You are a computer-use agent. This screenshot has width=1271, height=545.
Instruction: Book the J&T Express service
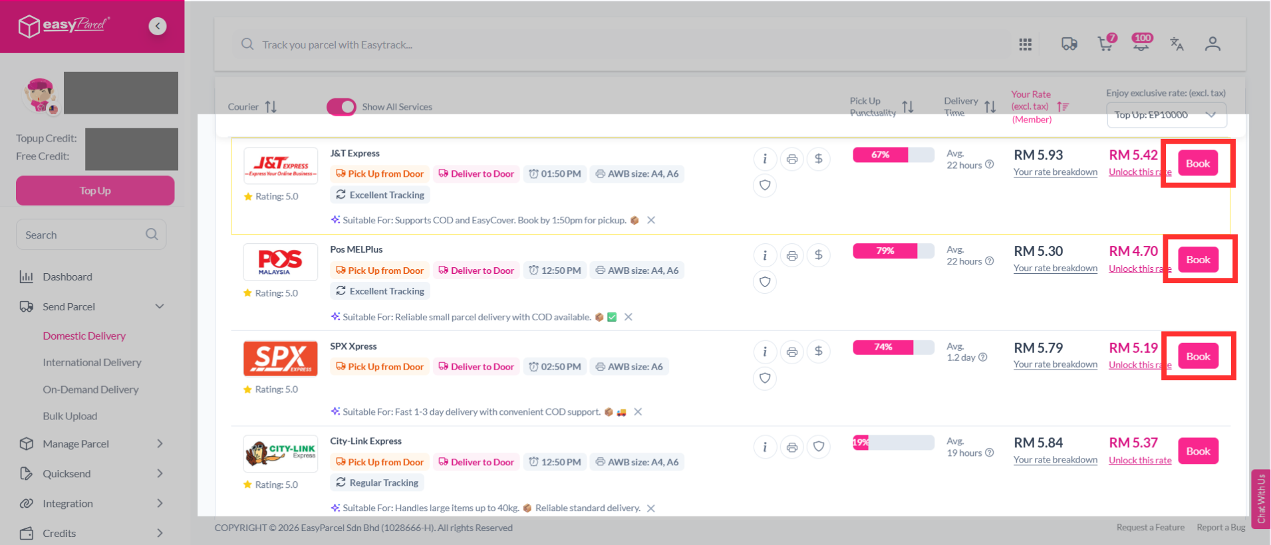pos(1198,163)
